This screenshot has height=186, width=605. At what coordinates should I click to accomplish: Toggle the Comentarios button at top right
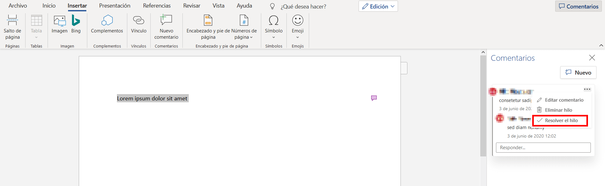tap(579, 6)
